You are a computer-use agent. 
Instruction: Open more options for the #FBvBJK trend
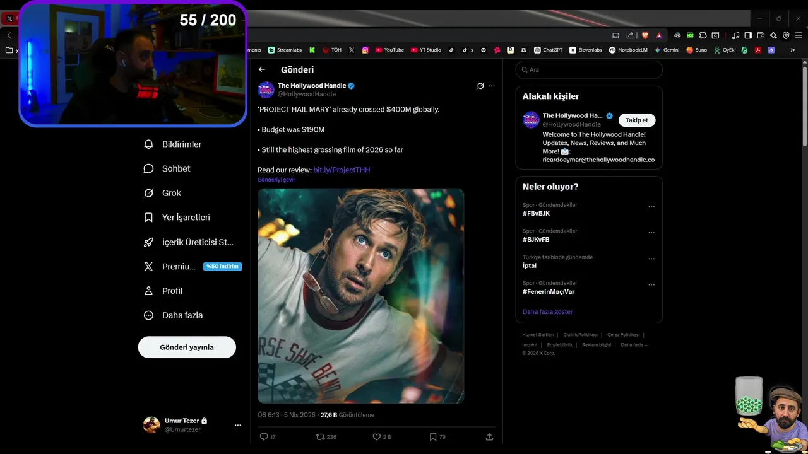tap(651, 206)
